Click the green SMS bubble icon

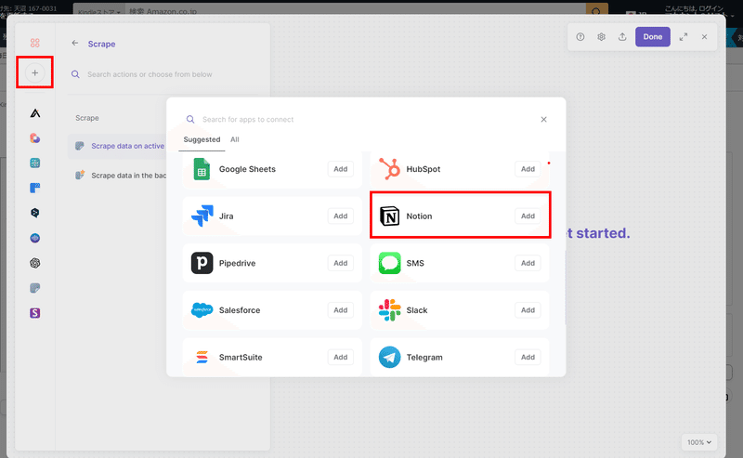(389, 263)
